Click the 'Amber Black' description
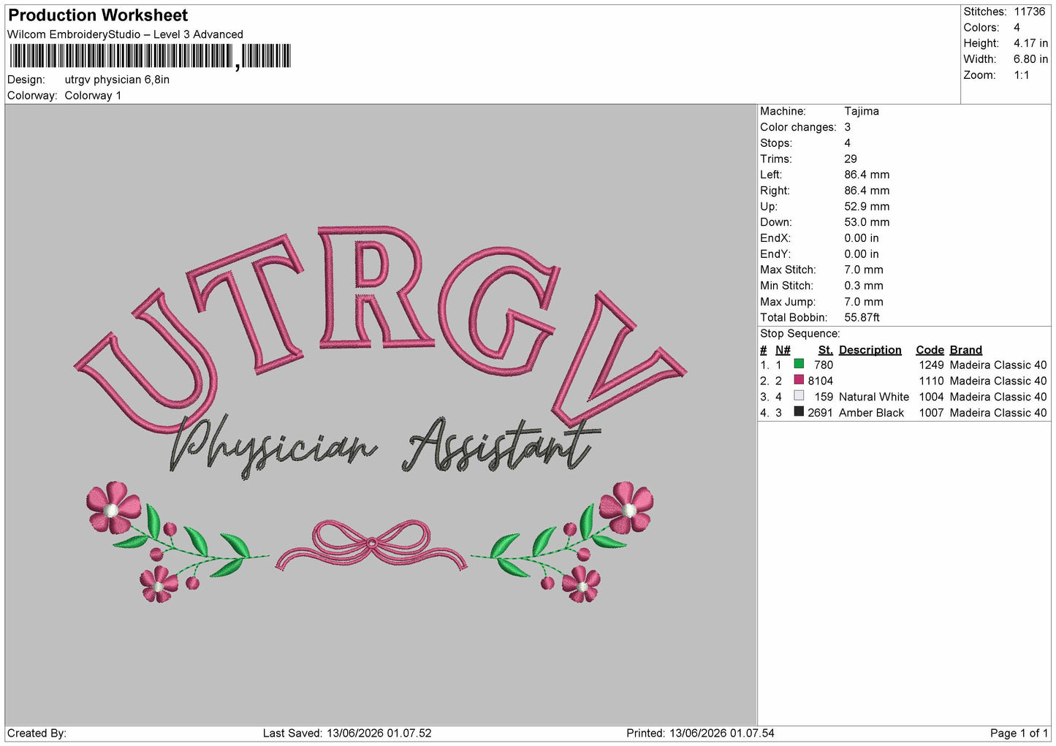This screenshot has width=1056, height=746. coord(871,413)
